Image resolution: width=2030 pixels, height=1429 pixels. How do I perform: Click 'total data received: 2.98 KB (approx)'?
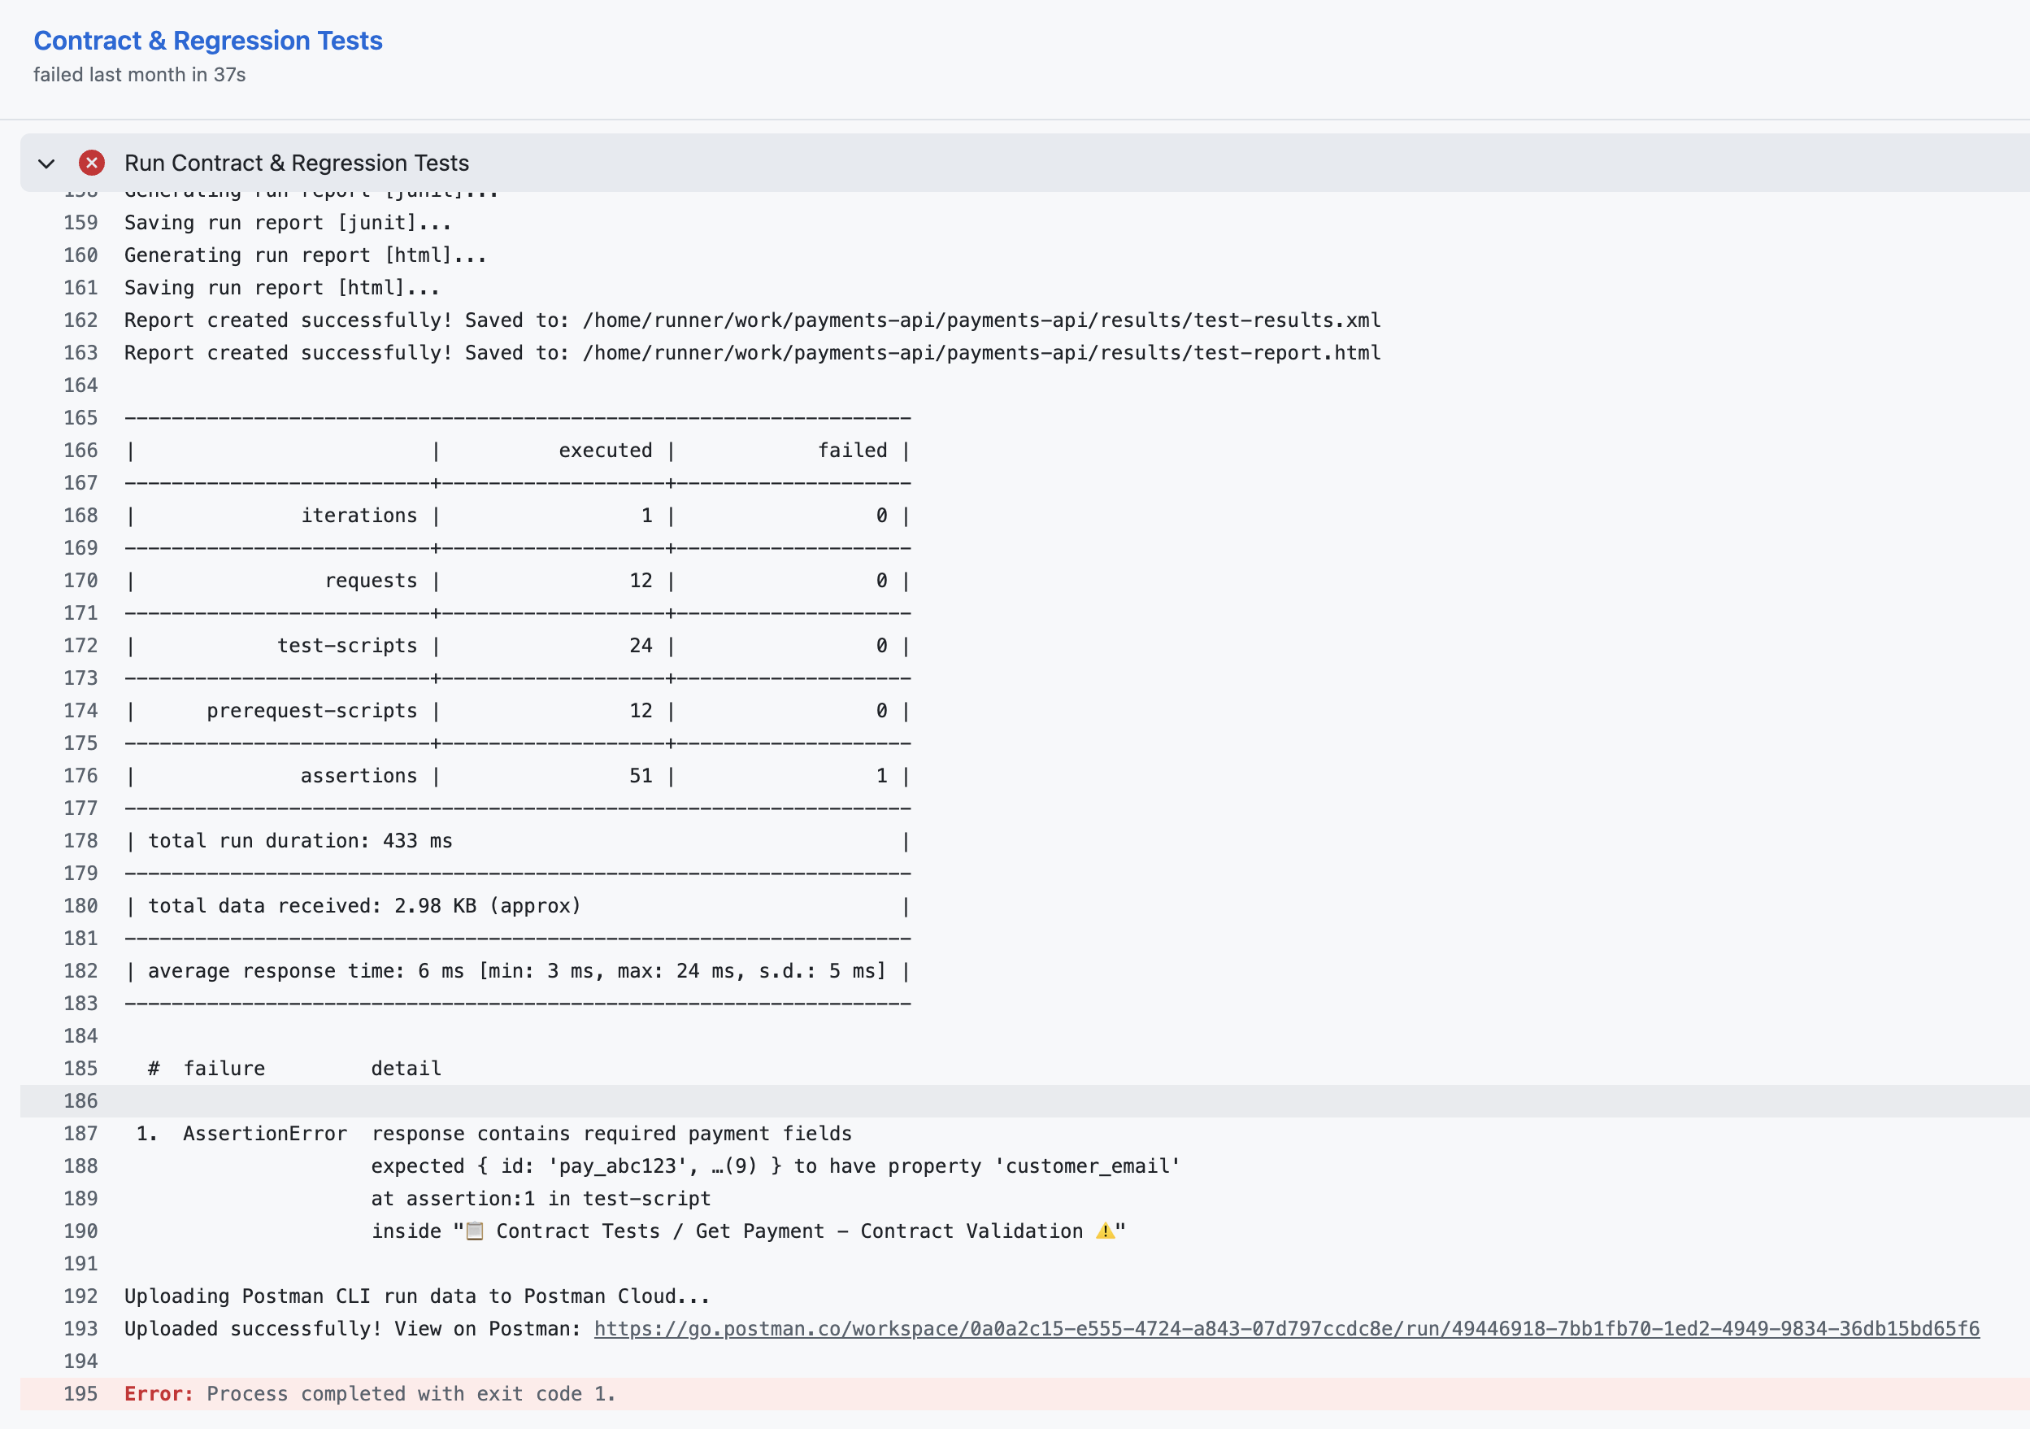[364, 905]
